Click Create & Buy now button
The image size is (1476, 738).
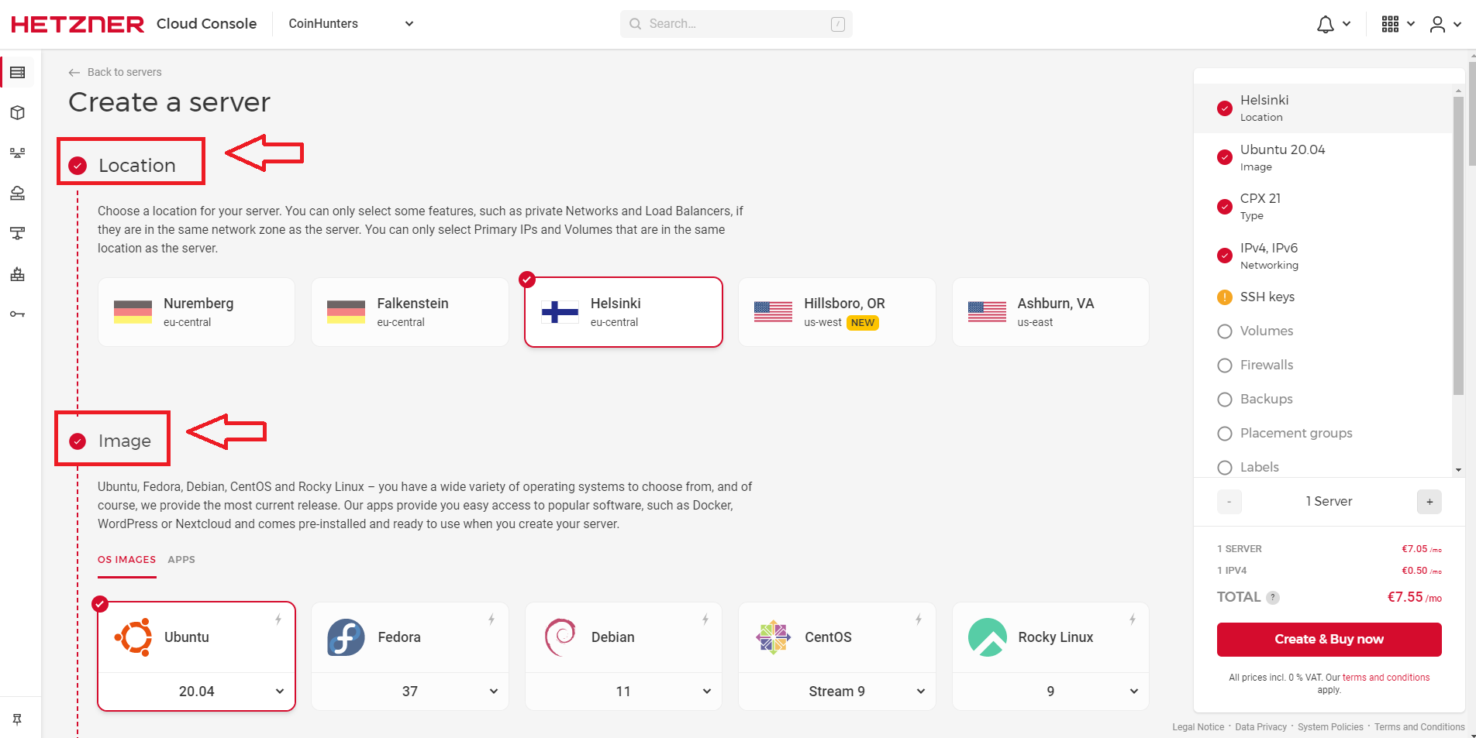[x=1329, y=640]
